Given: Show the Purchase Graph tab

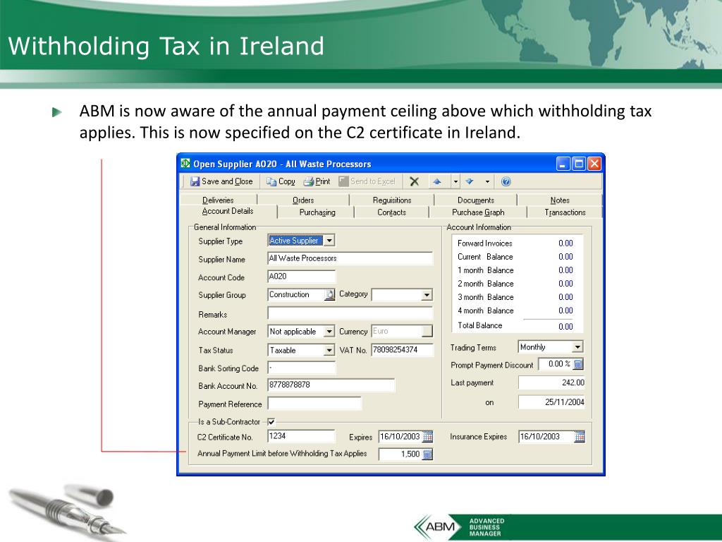Looking at the screenshot, I should (478, 212).
